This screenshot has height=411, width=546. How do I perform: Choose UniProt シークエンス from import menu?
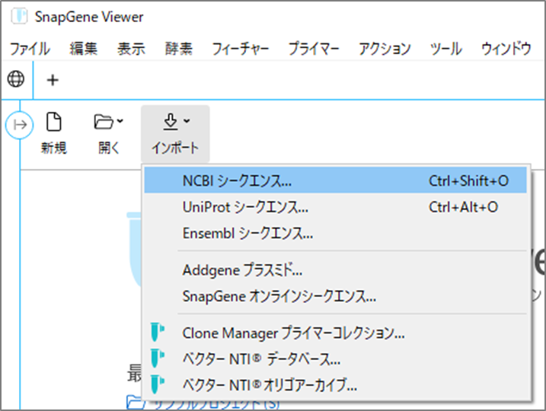[x=245, y=207]
